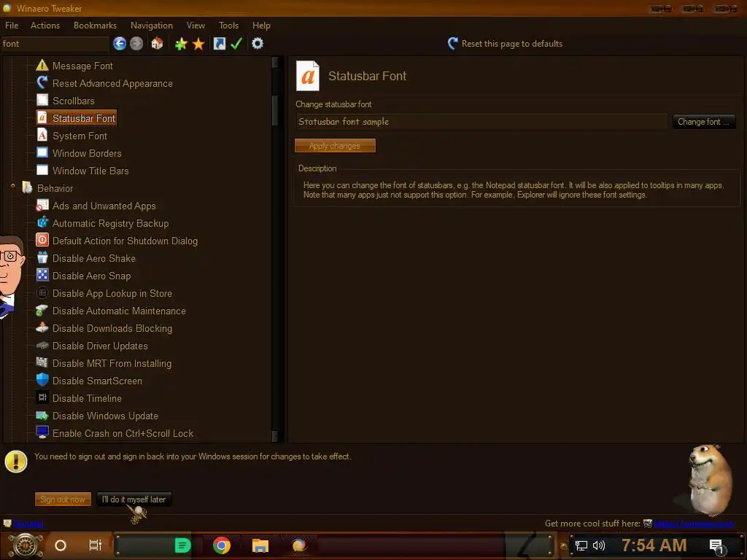
Task: Select Message Font in the tree
Action: (x=82, y=66)
